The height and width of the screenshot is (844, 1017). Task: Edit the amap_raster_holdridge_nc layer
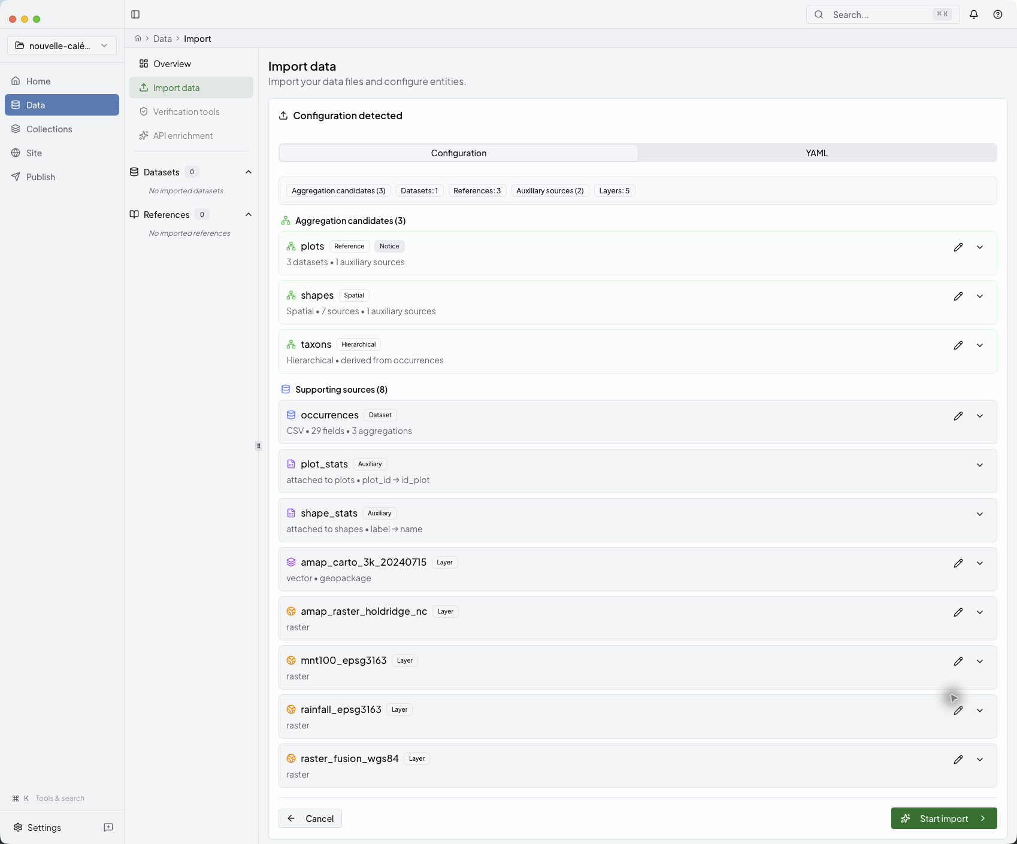[x=958, y=612]
